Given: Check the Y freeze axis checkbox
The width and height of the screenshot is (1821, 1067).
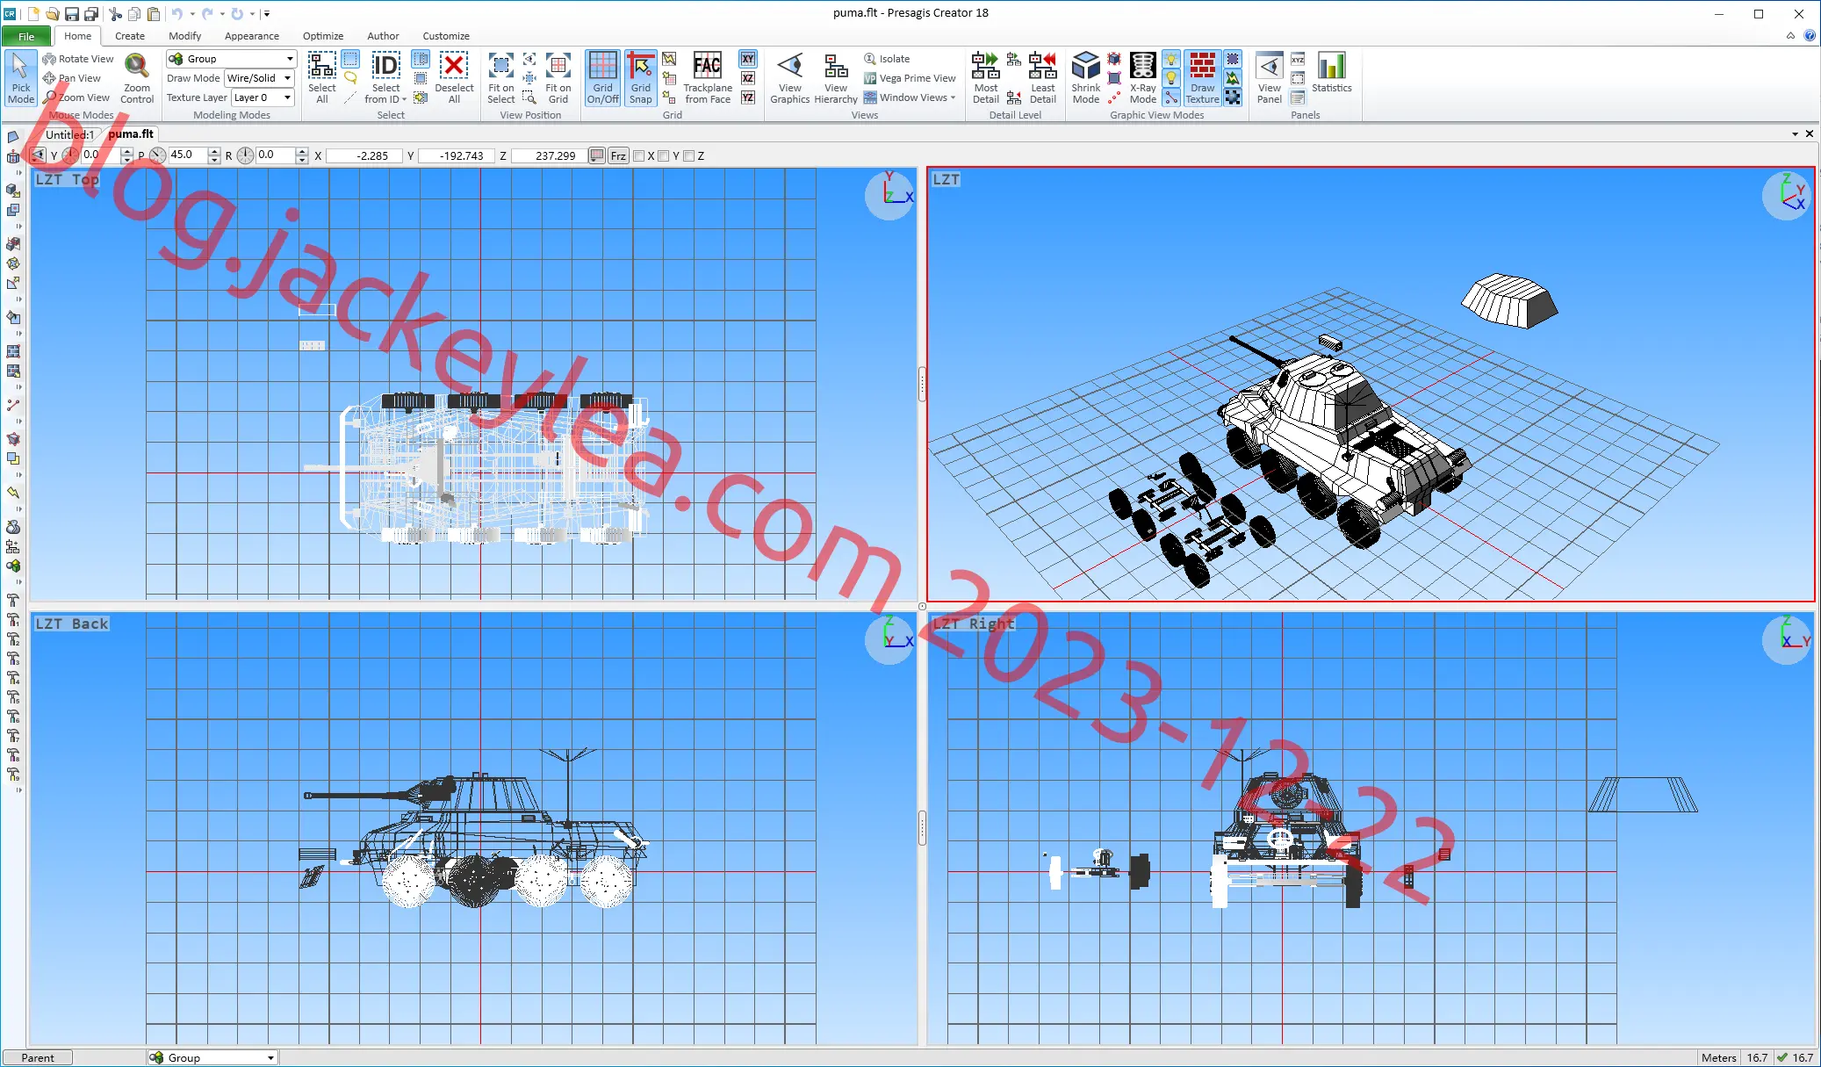Looking at the screenshot, I should pos(664,156).
